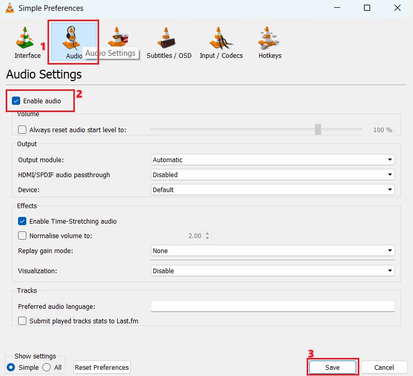Click the Audio Settings heading text

point(44,74)
